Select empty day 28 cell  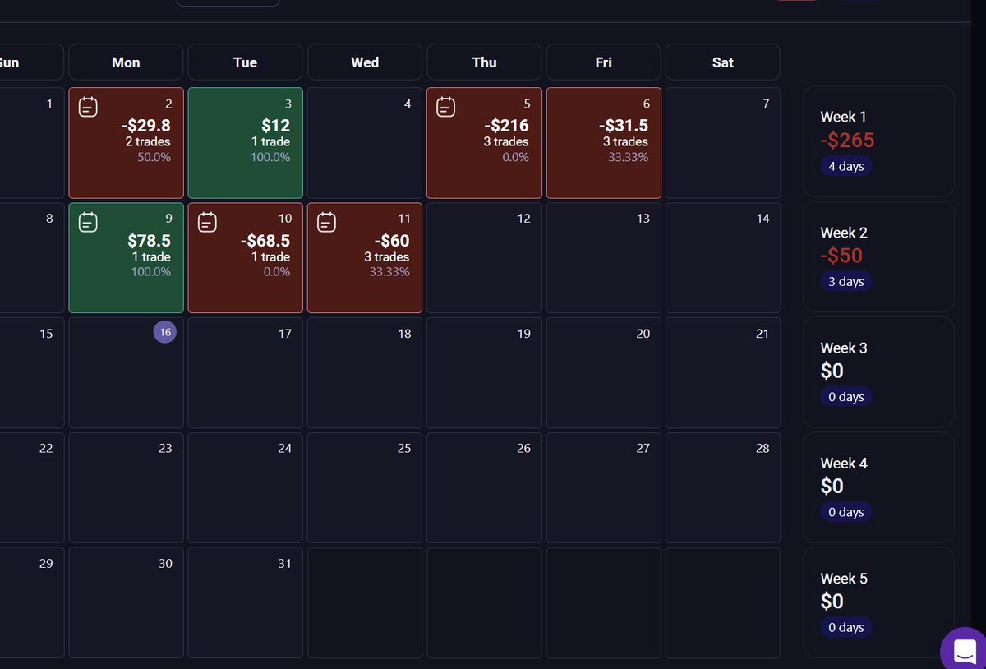point(722,488)
